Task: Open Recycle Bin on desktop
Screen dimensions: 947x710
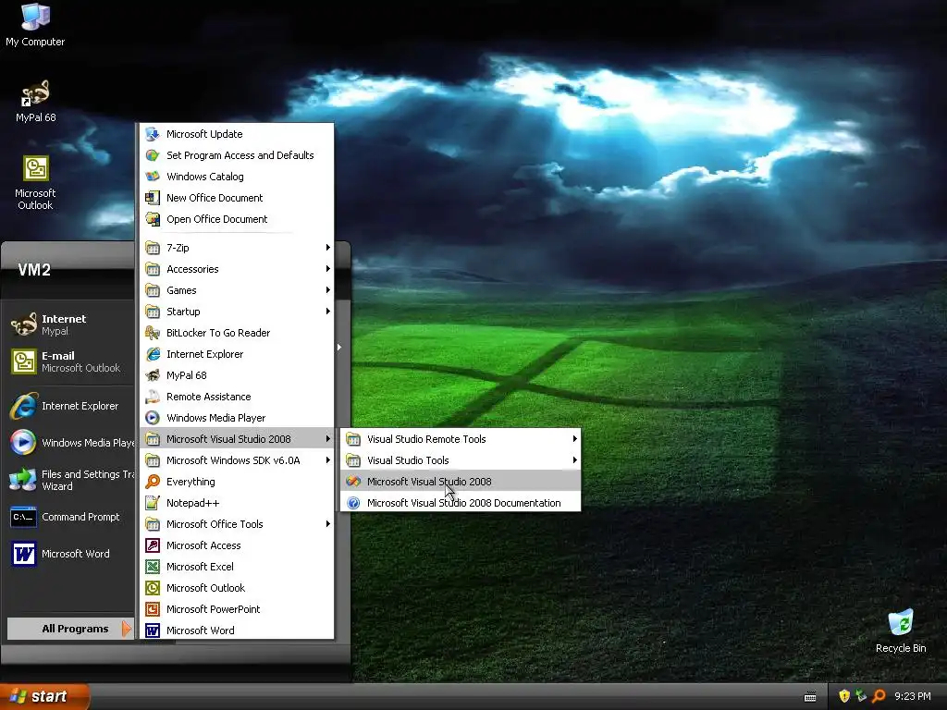Action: [901, 631]
